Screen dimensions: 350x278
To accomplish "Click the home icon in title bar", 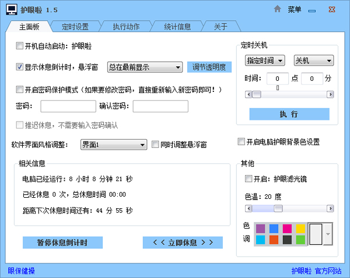I will pos(277,9).
